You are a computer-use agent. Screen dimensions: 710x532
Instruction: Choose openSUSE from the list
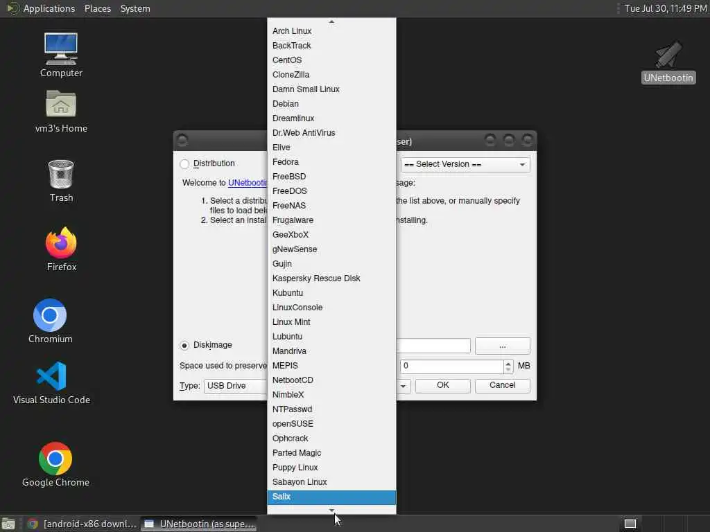tap(331, 424)
